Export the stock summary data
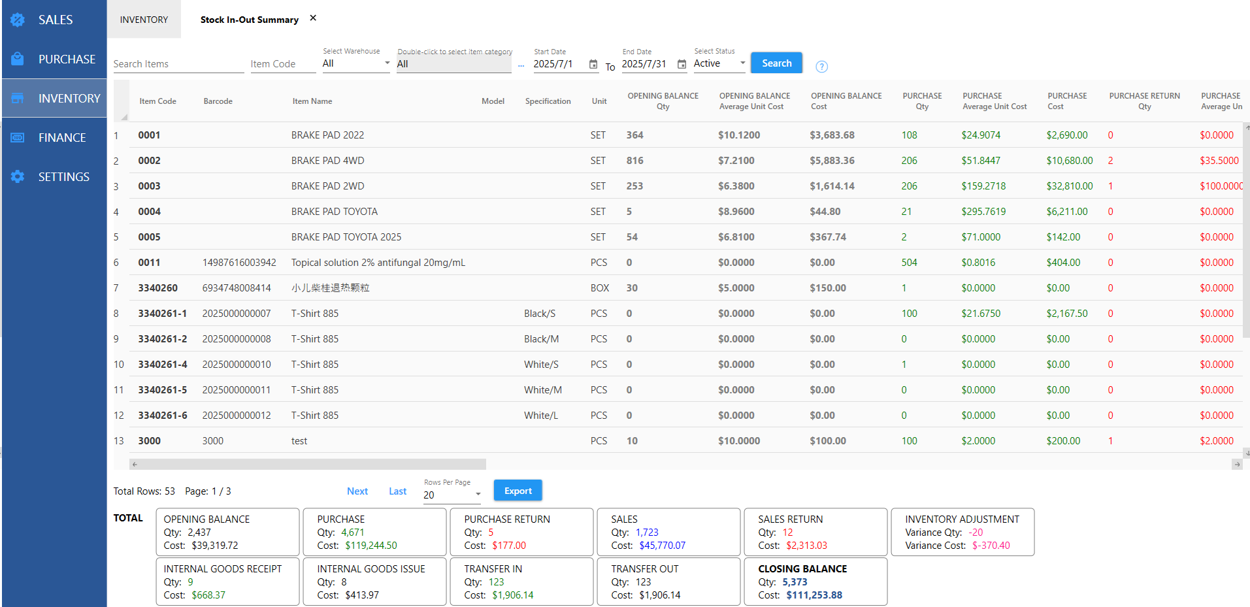The image size is (1250, 607). click(518, 491)
